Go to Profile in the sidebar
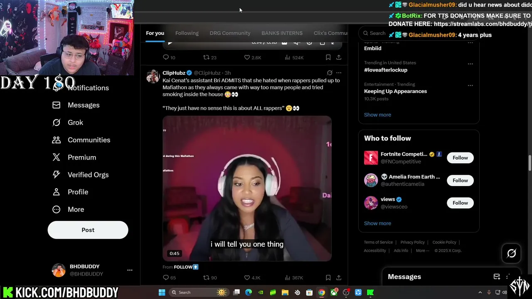This screenshot has width=532, height=299. 70,192
